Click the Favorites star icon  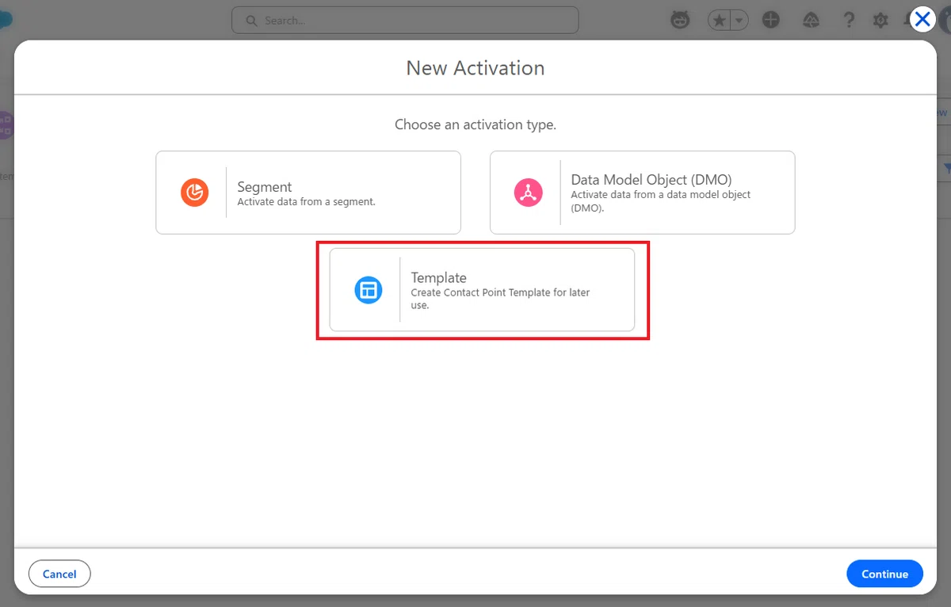click(x=719, y=21)
